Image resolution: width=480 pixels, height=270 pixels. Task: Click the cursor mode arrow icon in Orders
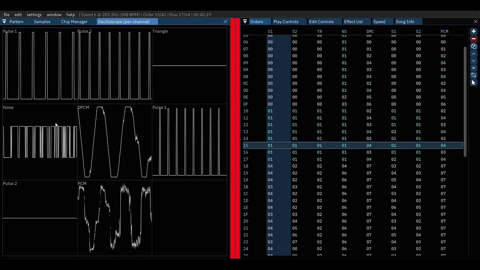pyautogui.click(x=474, y=82)
